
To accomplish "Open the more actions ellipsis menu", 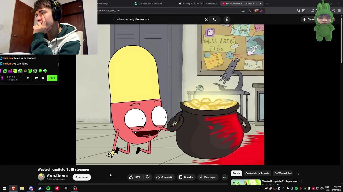I will tap(225, 177).
